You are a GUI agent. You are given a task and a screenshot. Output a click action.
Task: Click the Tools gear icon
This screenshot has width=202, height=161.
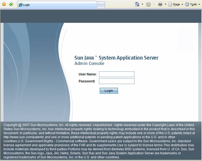(x=187, y=4)
